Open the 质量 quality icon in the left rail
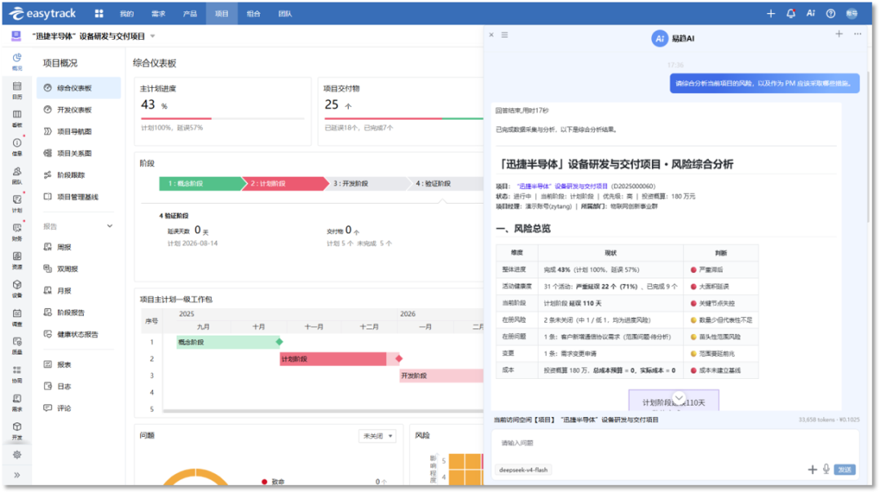The image size is (880, 493). [17, 346]
